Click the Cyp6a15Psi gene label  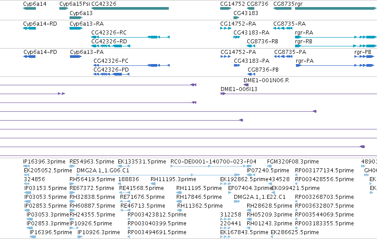pyautogui.click(x=74, y=4)
